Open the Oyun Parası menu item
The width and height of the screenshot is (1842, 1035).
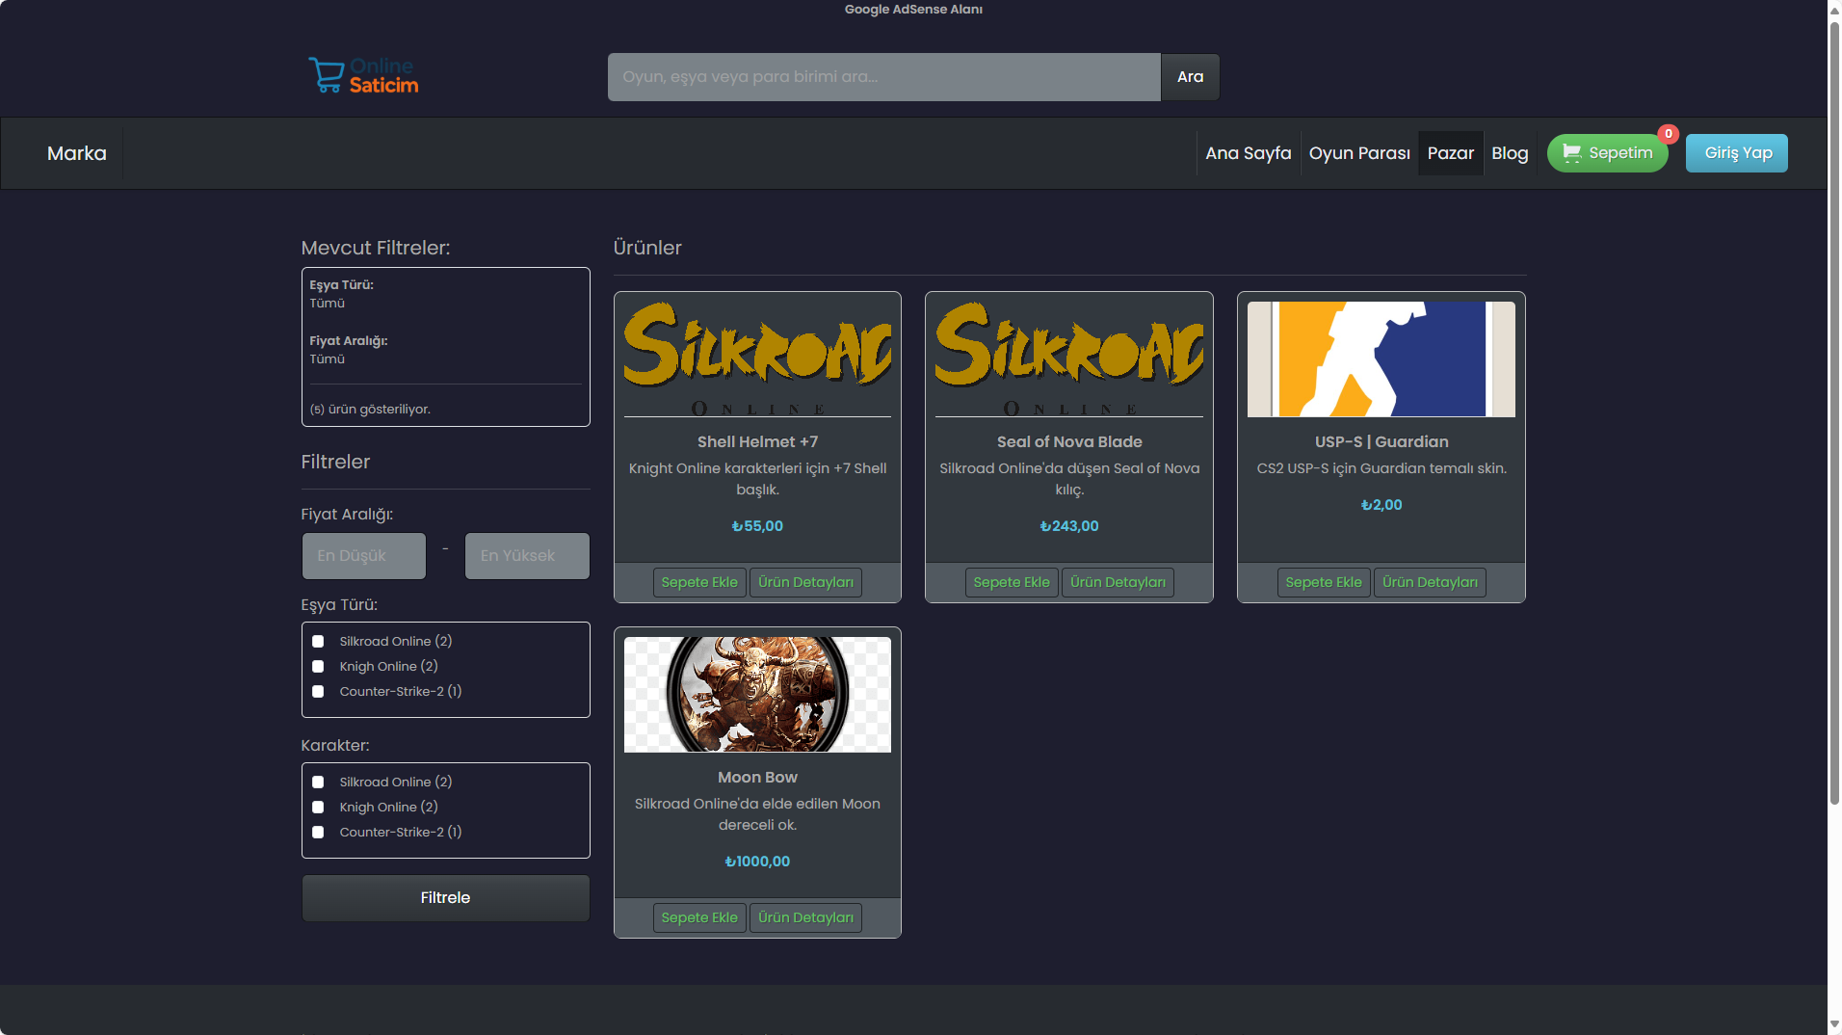click(x=1358, y=153)
